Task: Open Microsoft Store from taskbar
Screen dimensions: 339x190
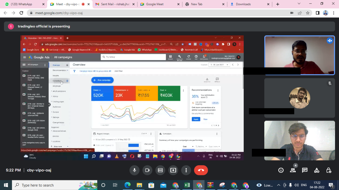Action: (x=151, y=185)
